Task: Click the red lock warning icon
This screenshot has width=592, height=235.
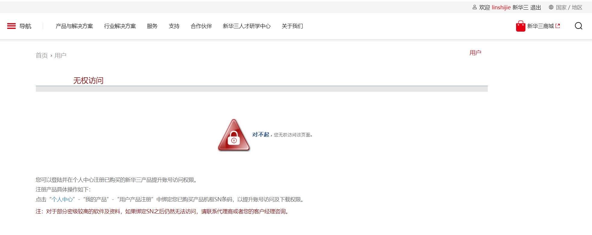Action: 234,135
